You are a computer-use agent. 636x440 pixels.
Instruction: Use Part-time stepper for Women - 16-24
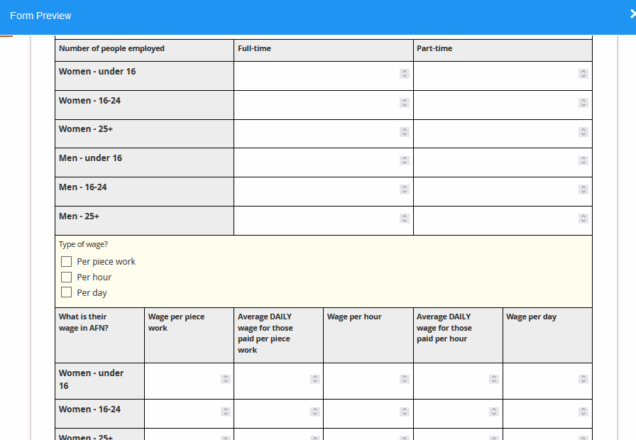pos(583,103)
